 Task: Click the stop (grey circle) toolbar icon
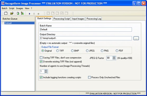point(38,14)
